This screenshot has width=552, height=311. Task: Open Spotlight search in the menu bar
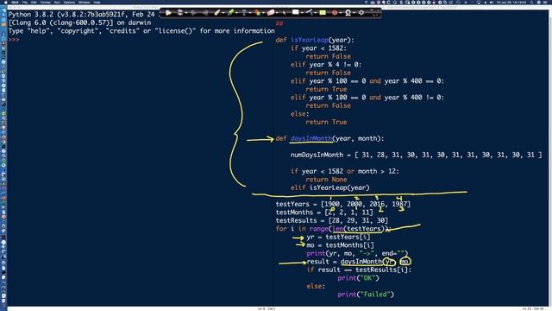coord(531,2)
